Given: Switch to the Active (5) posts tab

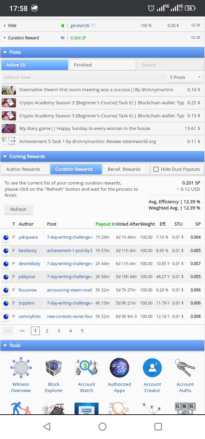Looking at the screenshot, I should 35,65.
